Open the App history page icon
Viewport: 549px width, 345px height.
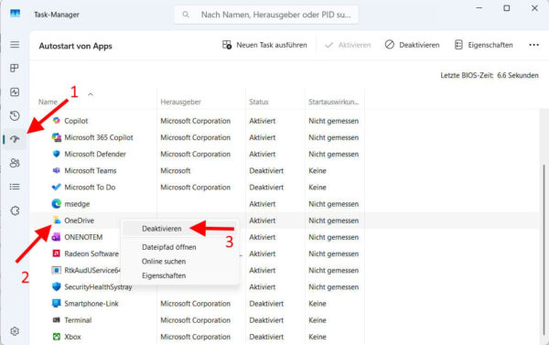[15, 115]
